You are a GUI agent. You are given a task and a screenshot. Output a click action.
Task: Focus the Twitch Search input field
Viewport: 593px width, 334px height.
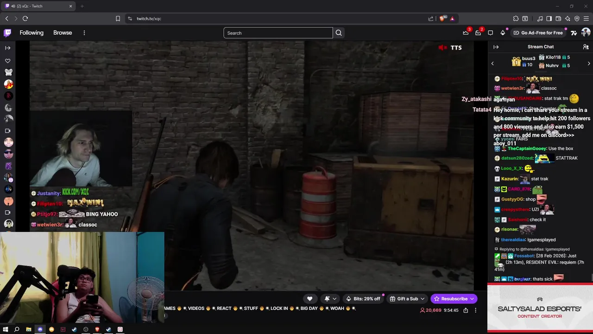click(x=278, y=33)
